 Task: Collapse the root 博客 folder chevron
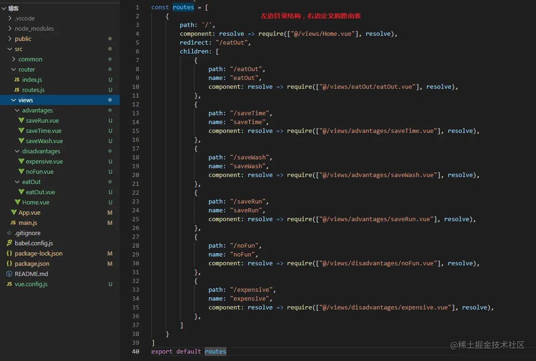click(x=4, y=8)
